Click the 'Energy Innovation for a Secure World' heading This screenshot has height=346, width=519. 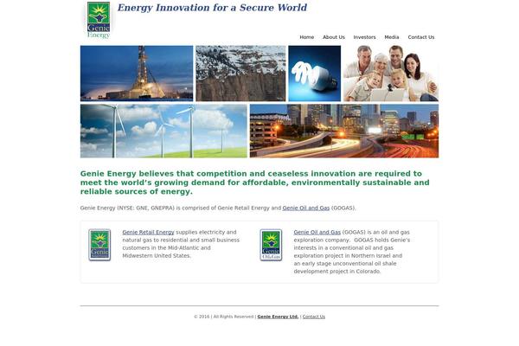coord(212,8)
